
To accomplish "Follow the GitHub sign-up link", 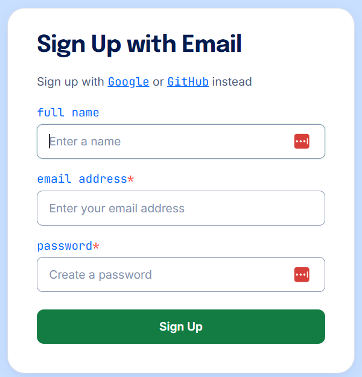I will coord(188,82).
